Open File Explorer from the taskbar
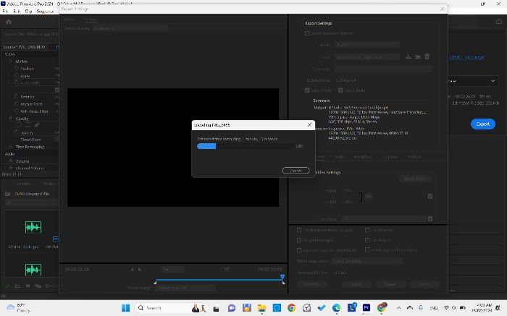The height and width of the screenshot is (316, 507). pyautogui.click(x=261, y=308)
